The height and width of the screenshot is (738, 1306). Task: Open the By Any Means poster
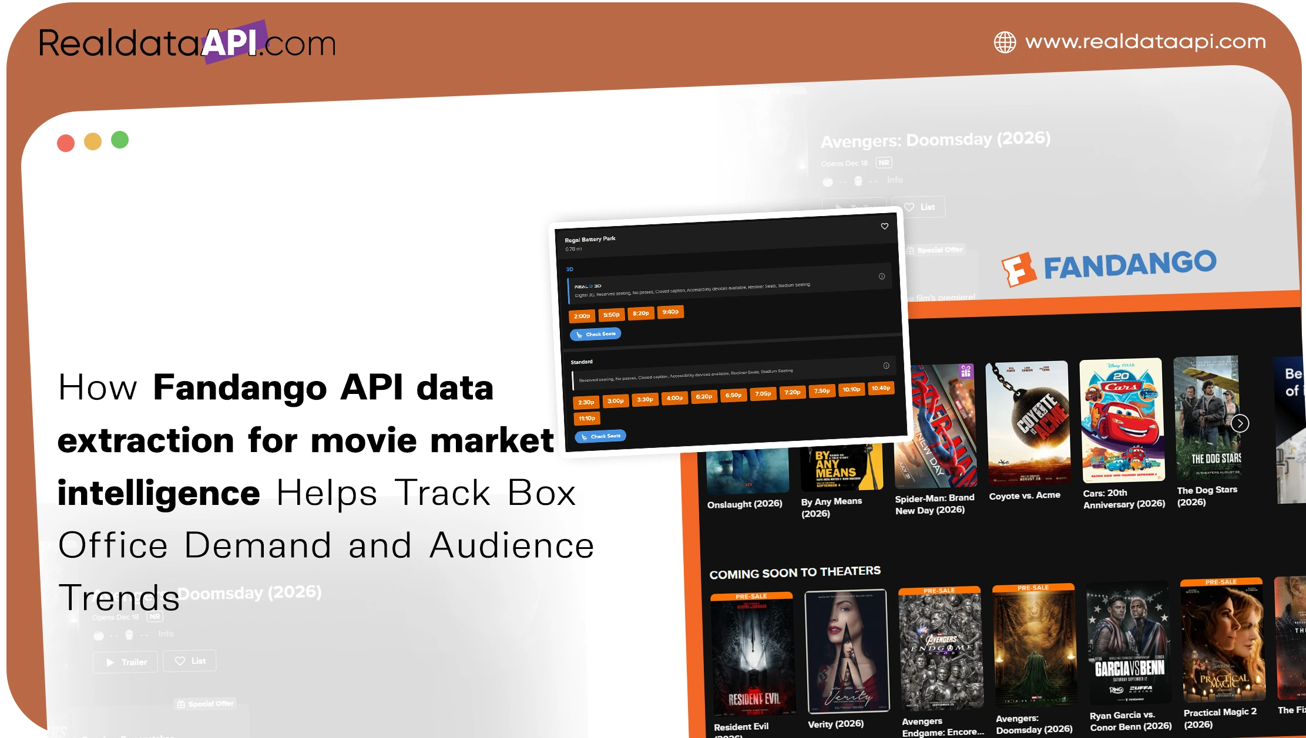coord(842,467)
